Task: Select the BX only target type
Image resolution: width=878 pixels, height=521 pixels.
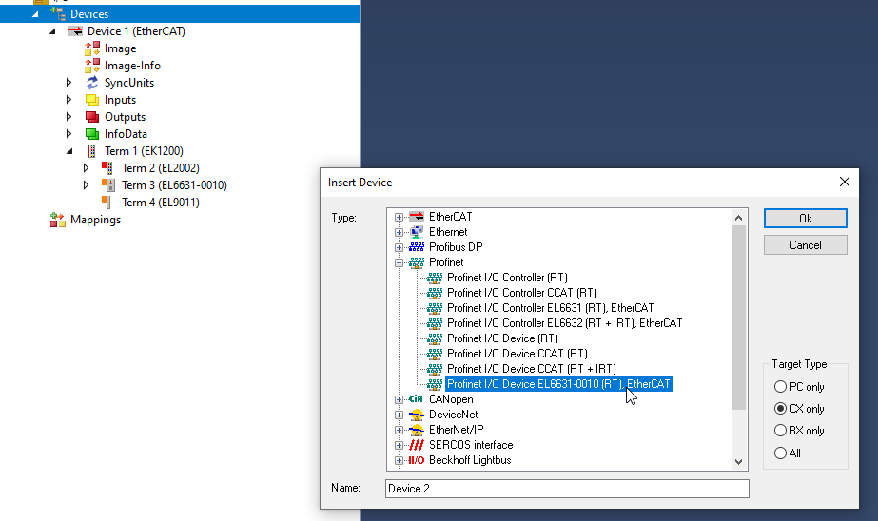Action: pos(781,431)
